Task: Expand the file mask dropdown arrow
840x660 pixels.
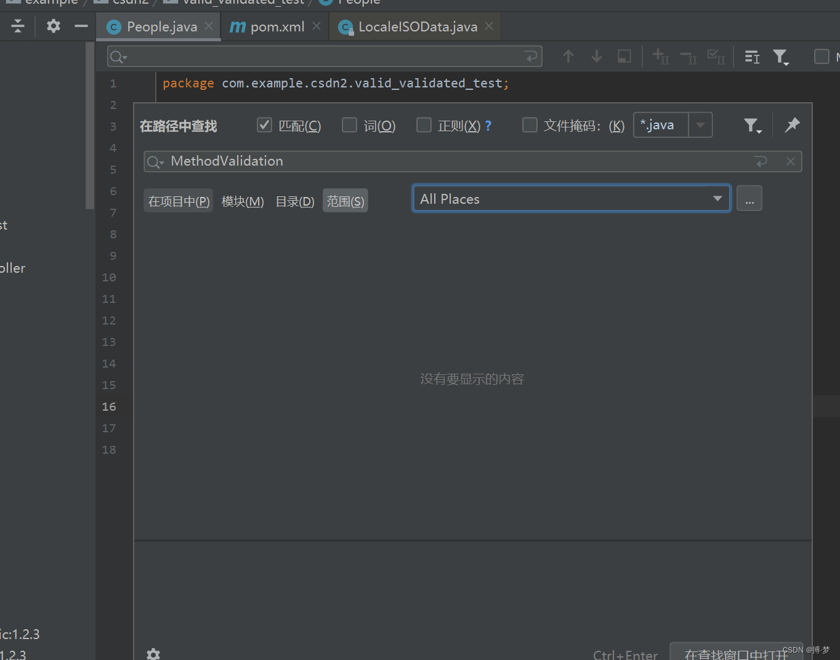Action: pyautogui.click(x=700, y=125)
